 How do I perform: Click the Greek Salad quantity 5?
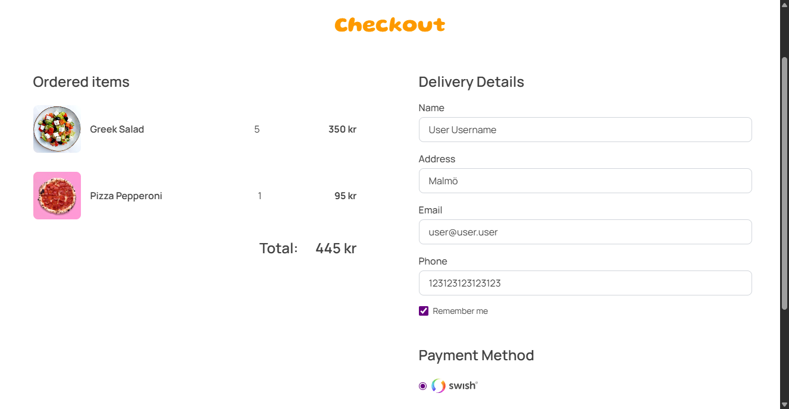pyautogui.click(x=257, y=129)
